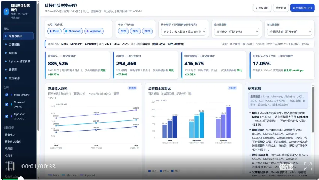Viewport: 319px width, 180px height.
Task: Click the +16.57% growth figure
Action: pyautogui.click(x=53, y=74)
